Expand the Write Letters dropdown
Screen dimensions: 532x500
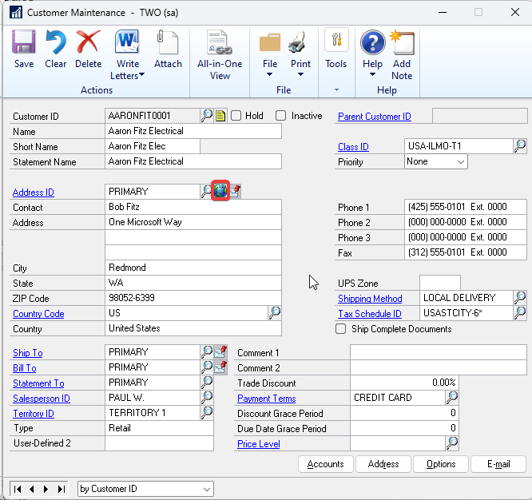click(x=141, y=76)
